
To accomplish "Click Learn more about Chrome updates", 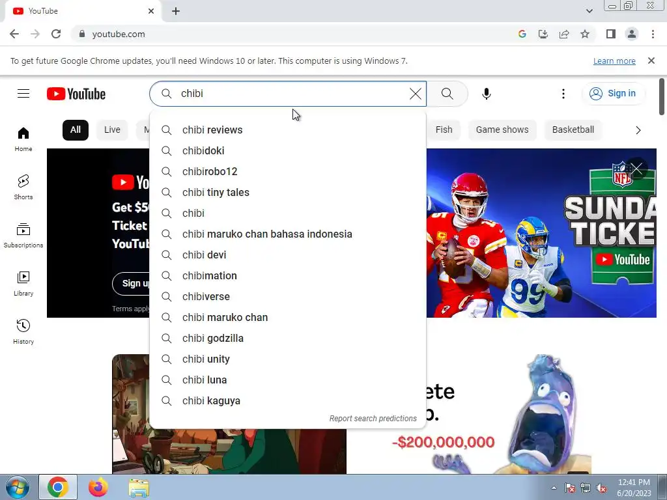I will click(614, 61).
